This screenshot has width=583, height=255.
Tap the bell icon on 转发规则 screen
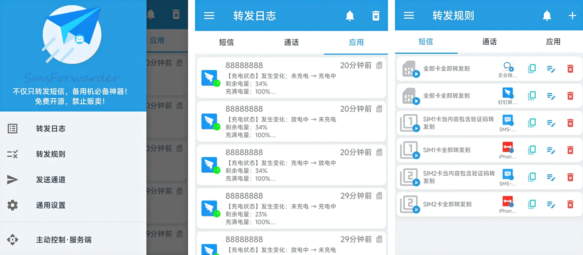[x=547, y=15]
